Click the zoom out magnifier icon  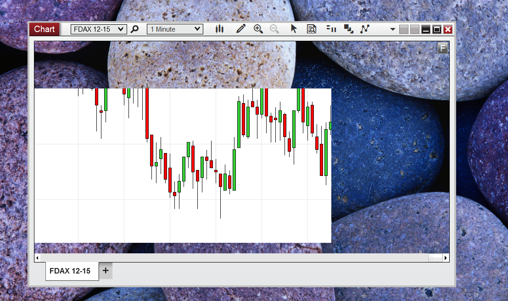[274, 29]
